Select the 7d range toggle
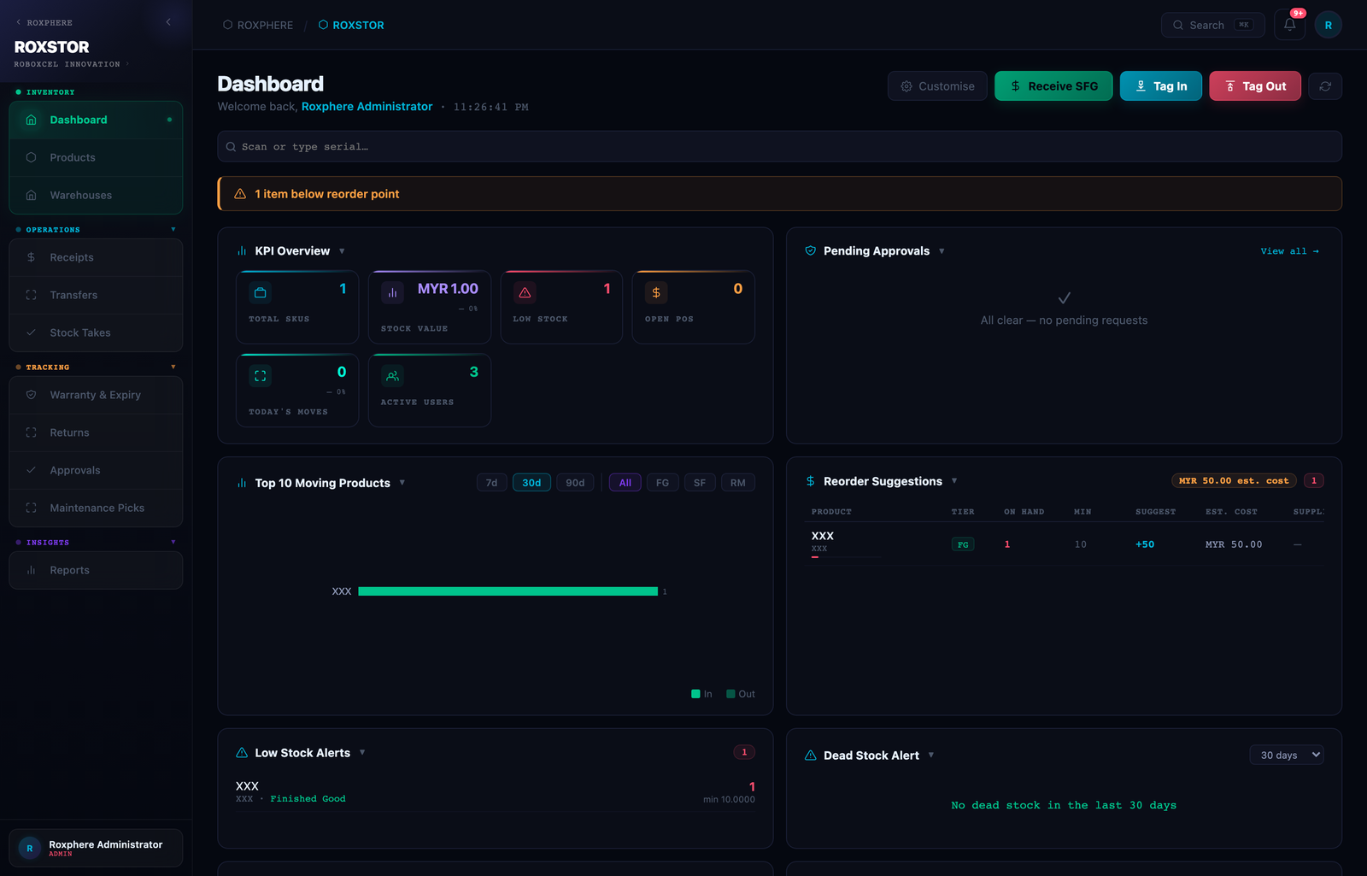Viewport: 1367px width, 876px height. pyautogui.click(x=492, y=483)
